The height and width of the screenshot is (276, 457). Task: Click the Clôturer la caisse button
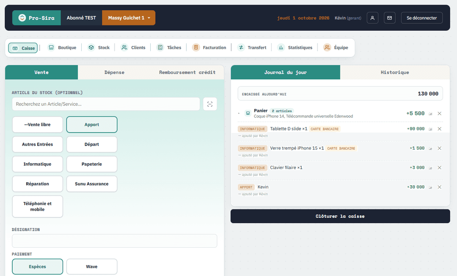[340, 216]
